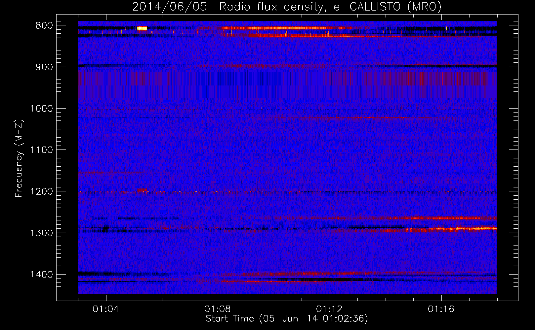This screenshot has width=535, height=330.
Task: Click the 800 frequency tick label
Action: coord(44,26)
